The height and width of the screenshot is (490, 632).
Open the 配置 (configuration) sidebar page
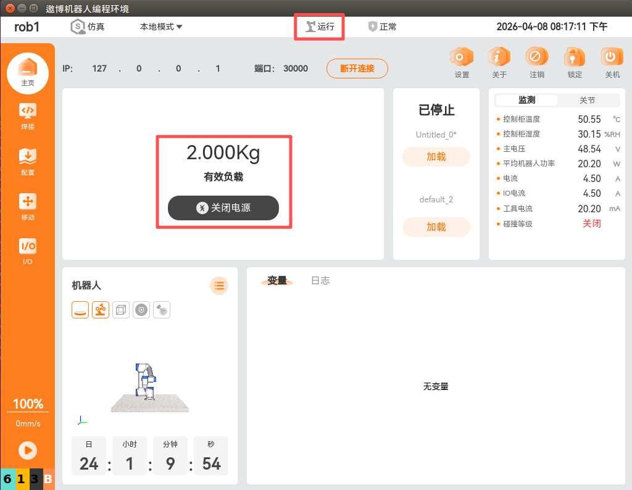click(28, 161)
